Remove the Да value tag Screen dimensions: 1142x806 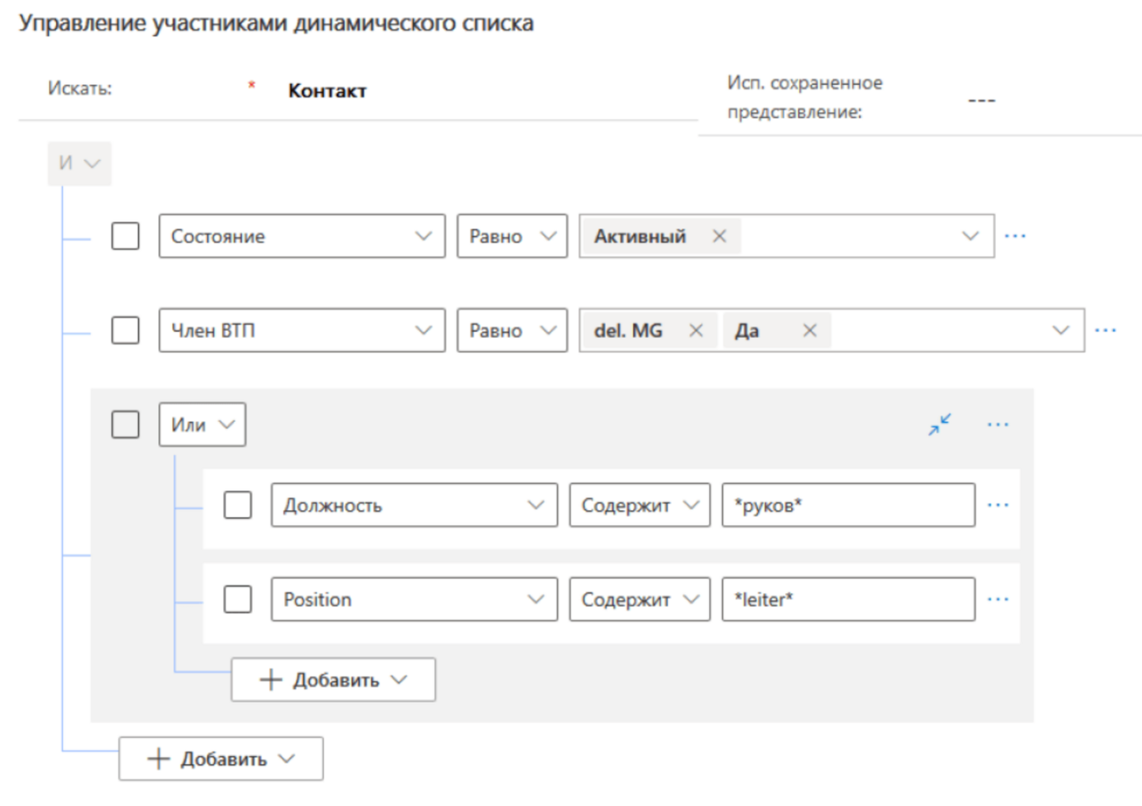(809, 331)
